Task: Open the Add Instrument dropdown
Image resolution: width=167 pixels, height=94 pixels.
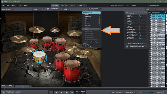Action: (8, 9)
